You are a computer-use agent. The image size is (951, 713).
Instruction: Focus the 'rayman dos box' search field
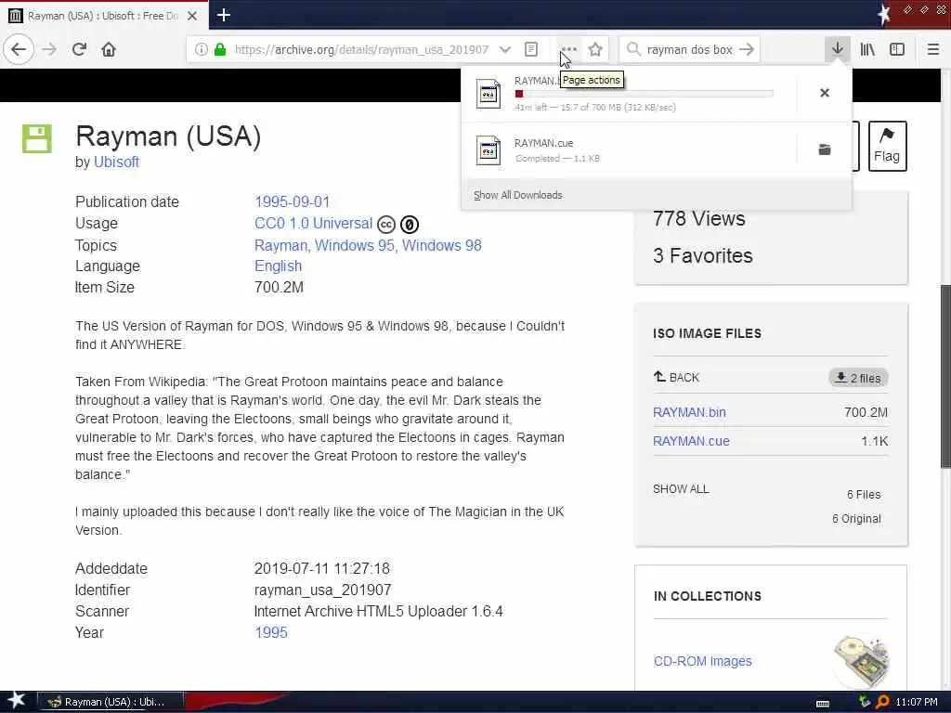click(690, 50)
